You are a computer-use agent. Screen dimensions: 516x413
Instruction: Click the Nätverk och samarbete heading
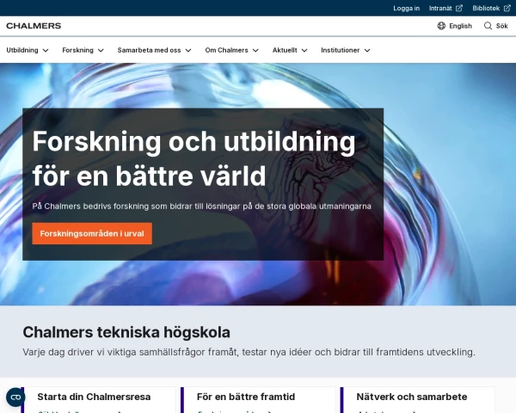pyautogui.click(x=412, y=397)
